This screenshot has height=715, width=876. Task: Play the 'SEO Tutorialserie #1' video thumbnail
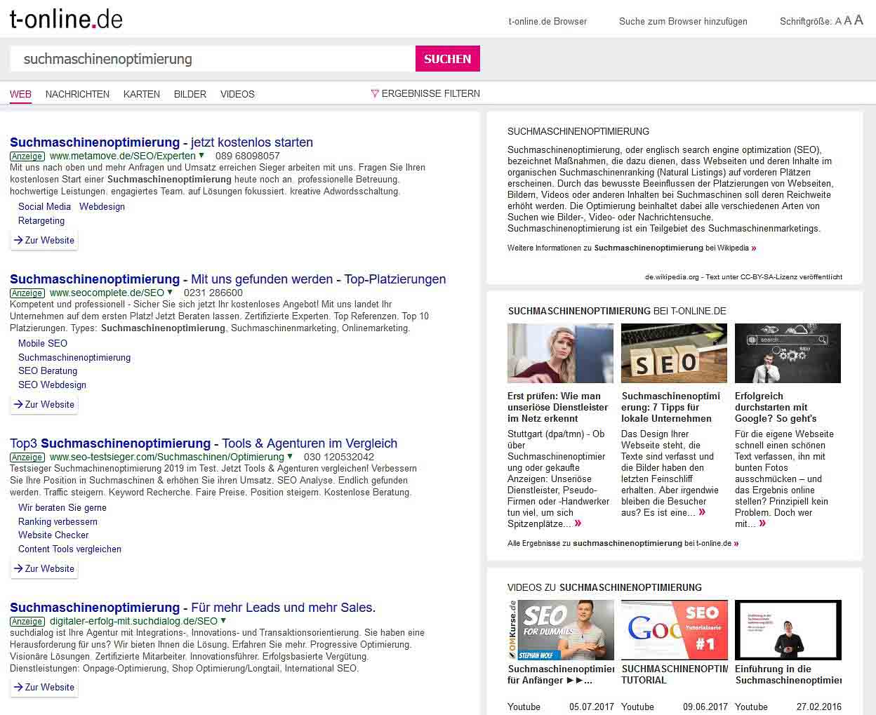674,629
